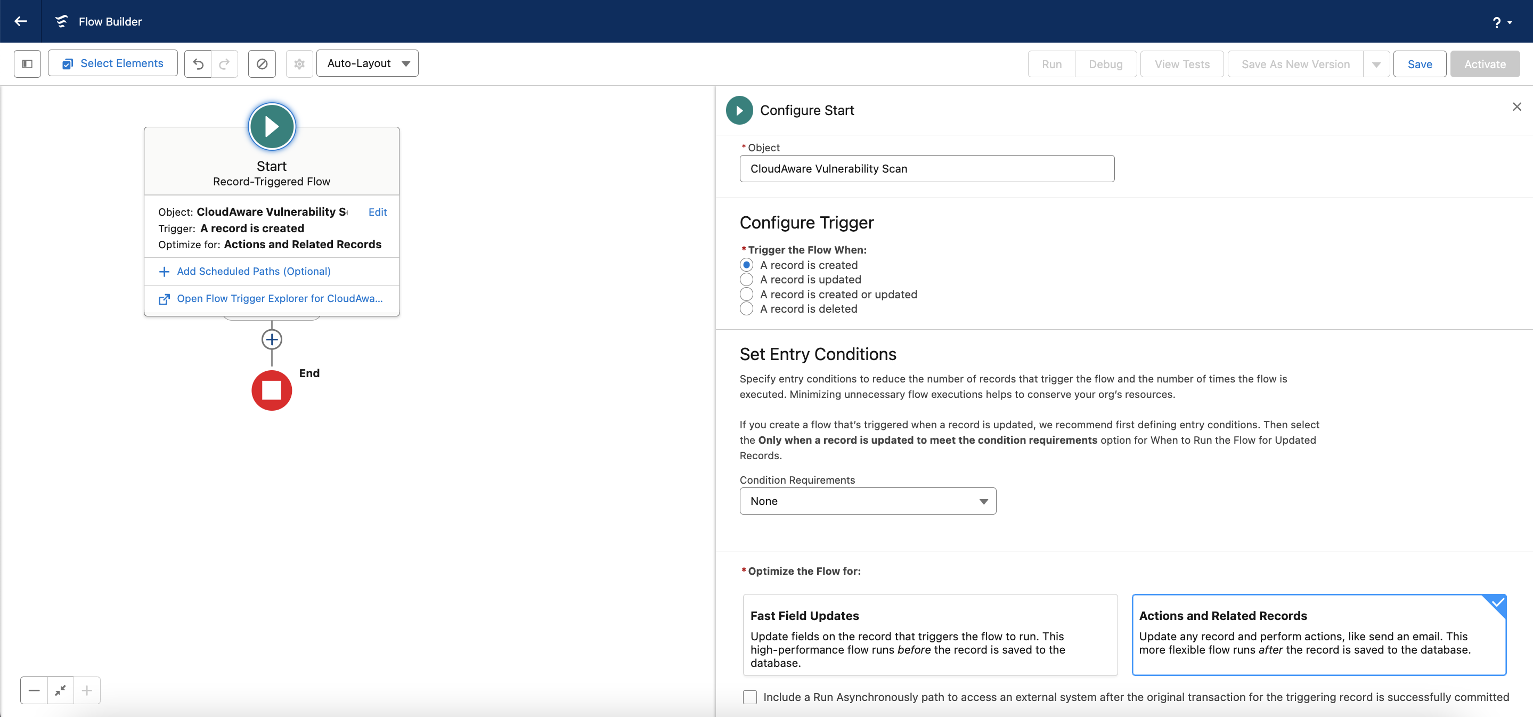This screenshot has height=717, width=1533.
Task: Click the Save button
Action: pyautogui.click(x=1420, y=64)
